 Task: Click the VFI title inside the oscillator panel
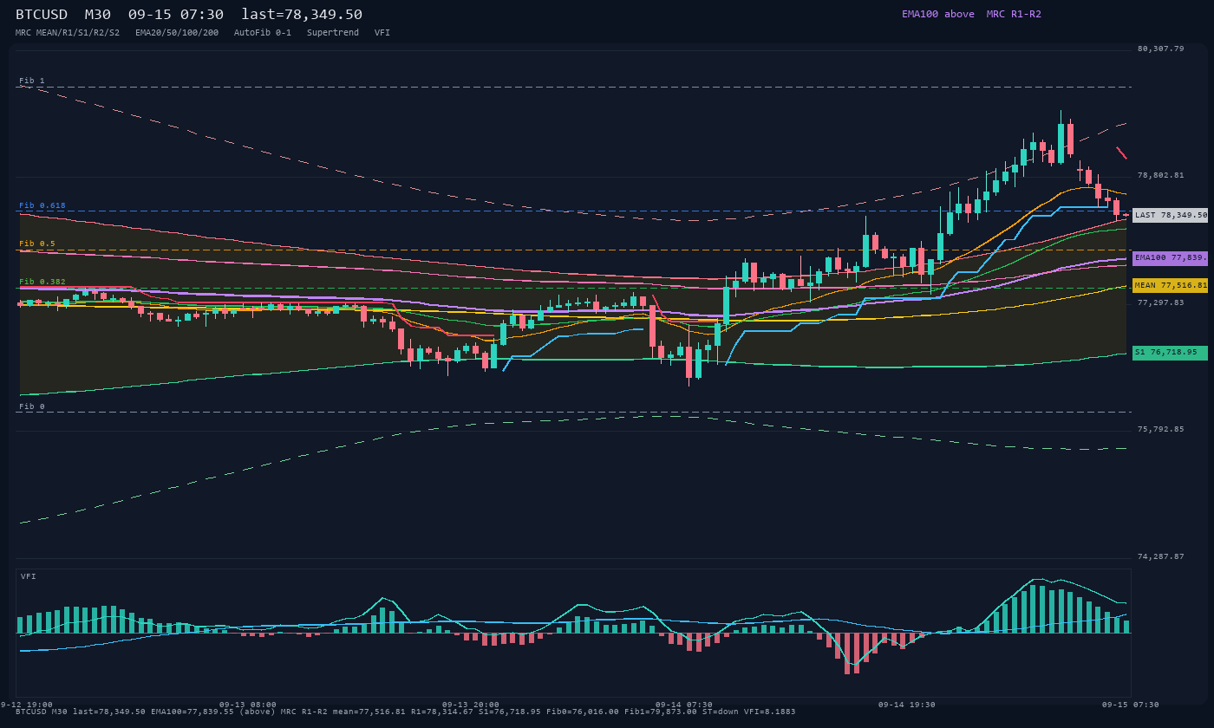click(29, 576)
